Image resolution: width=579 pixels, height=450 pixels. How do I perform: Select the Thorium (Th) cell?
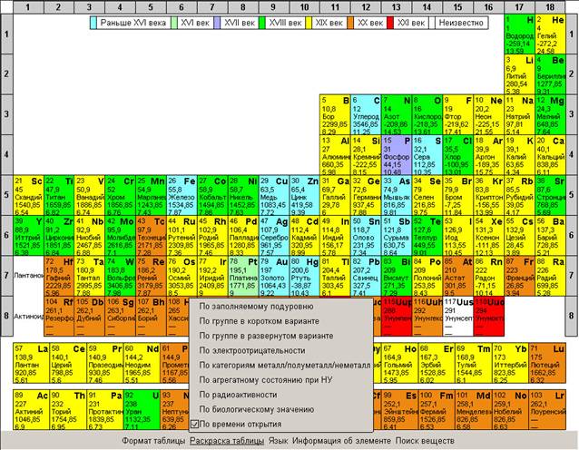[68, 410]
